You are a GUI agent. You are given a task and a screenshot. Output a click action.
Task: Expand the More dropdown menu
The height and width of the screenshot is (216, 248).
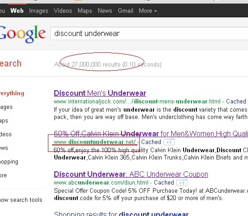[148, 11]
